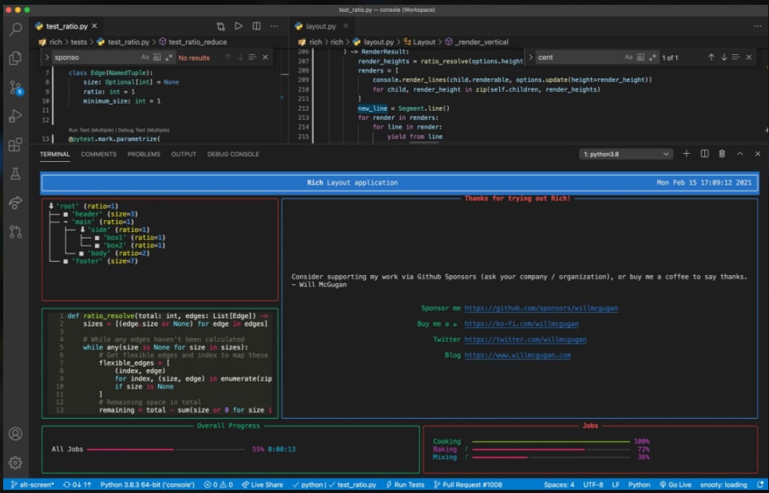Image resolution: width=769 pixels, height=493 pixels.
Task: Select the TERMINAL panel tab
Action: click(x=55, y=154)
